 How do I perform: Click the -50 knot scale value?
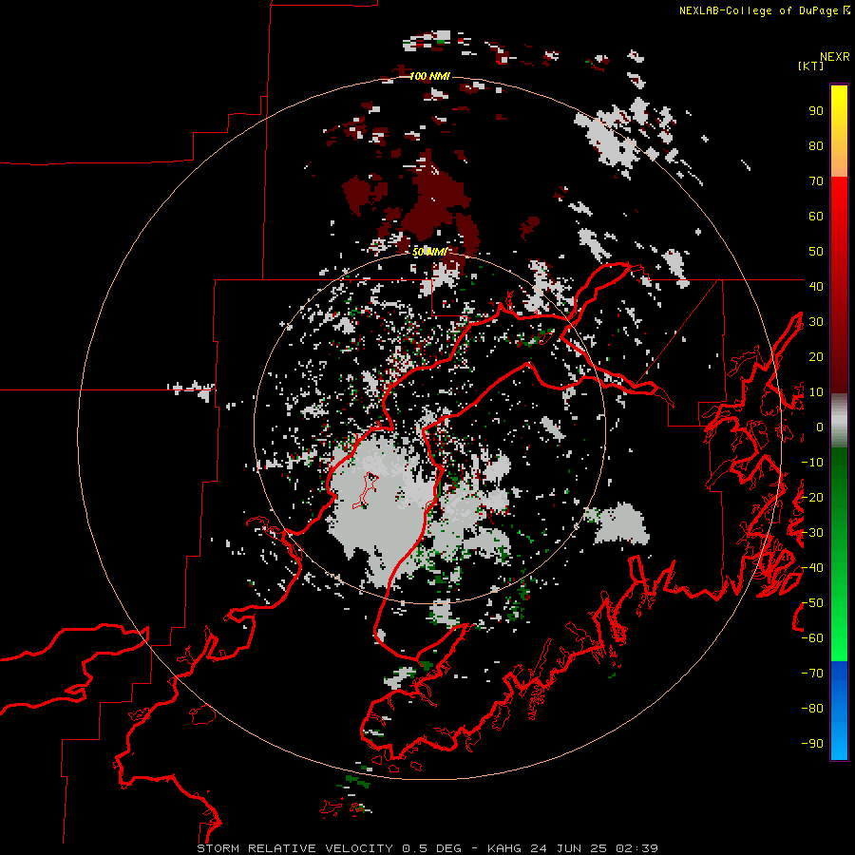(x=812, y=603)
